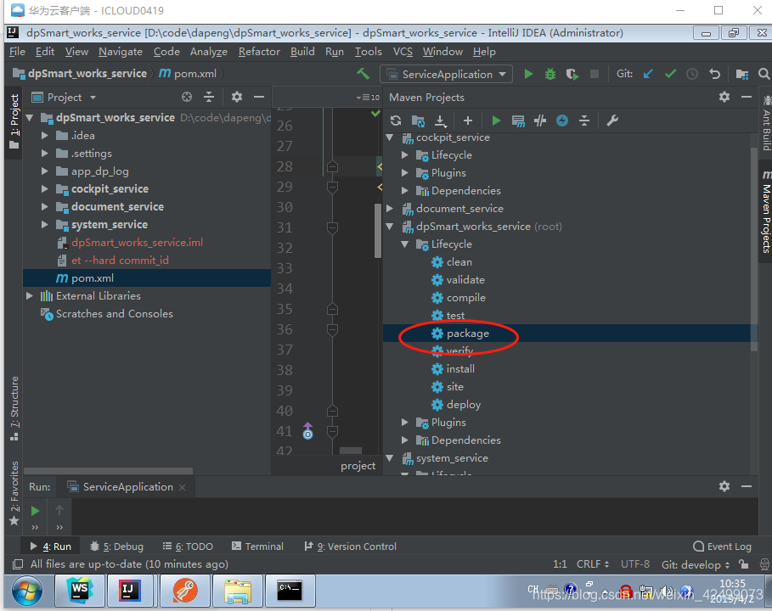
Task: Open ServiceApplication run configuration dropdown
Action: pos(447,75)
